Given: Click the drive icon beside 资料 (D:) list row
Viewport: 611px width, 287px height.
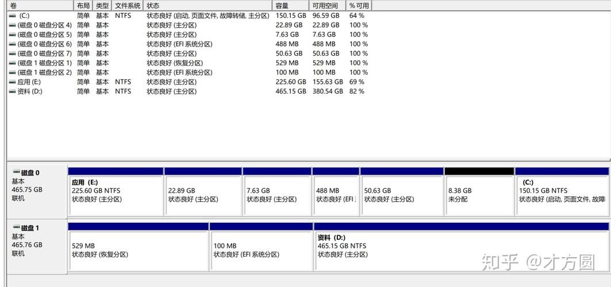Looking at the screenshot, I should point(13,92).
